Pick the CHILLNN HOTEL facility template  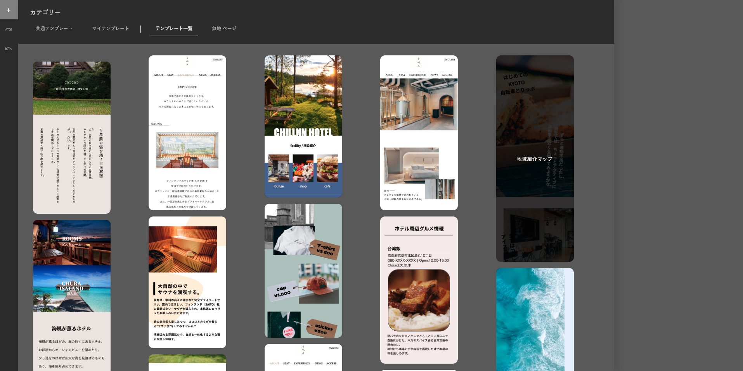click(x=303, y=126)
